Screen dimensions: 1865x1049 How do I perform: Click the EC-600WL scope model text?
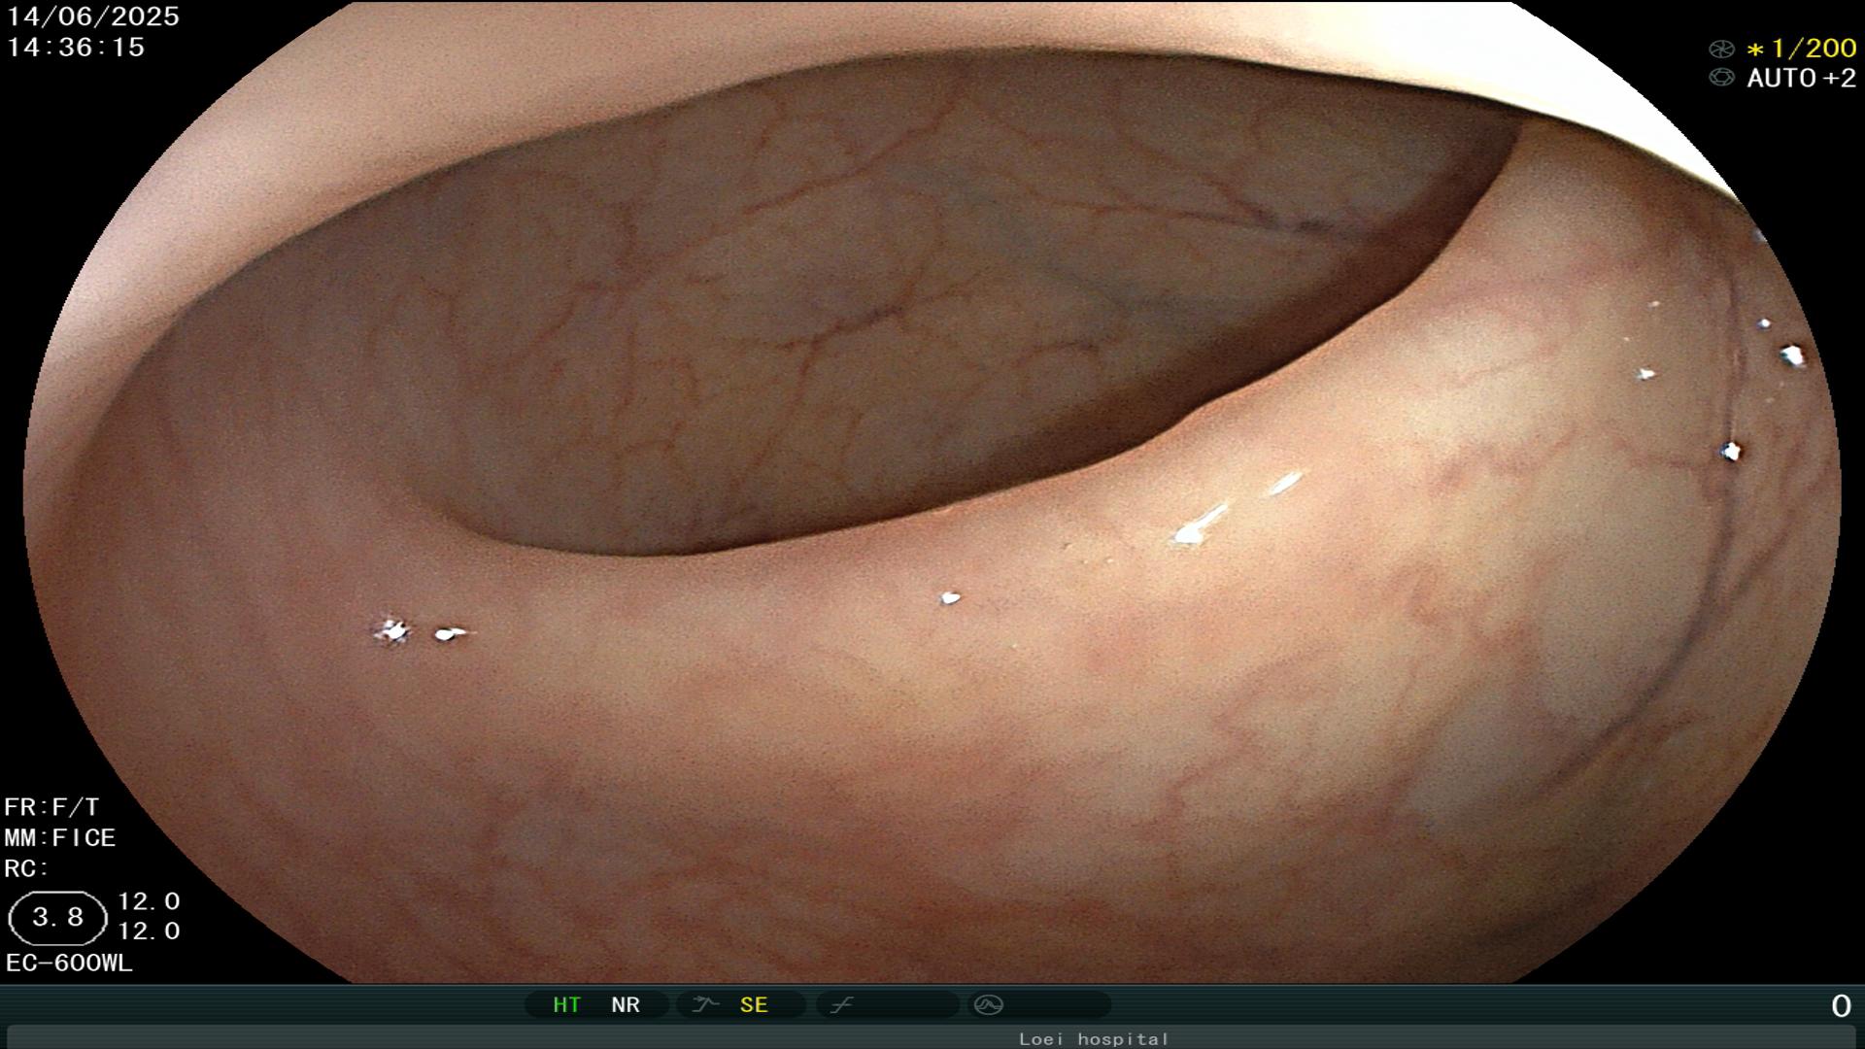(69, 963)
